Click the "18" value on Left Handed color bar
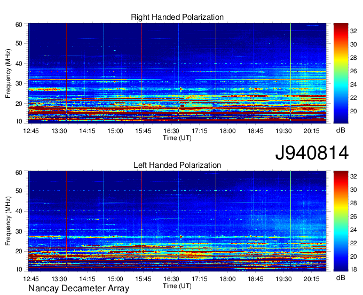 353,269
